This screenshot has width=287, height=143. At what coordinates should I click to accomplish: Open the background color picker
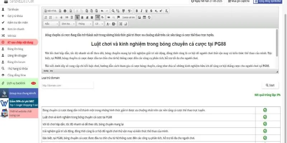point(114,24)
